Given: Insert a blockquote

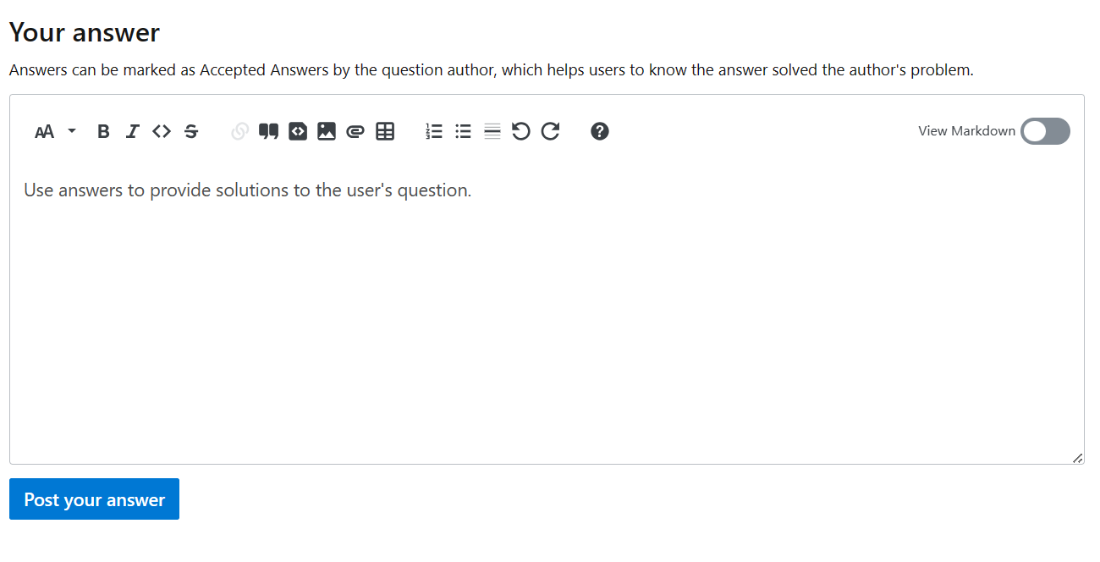Looking at the screenshot, I should pyautogui.click(x=268, y=131).
